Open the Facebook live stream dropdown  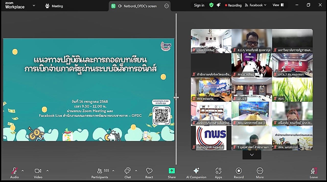[x=255, y=5]
